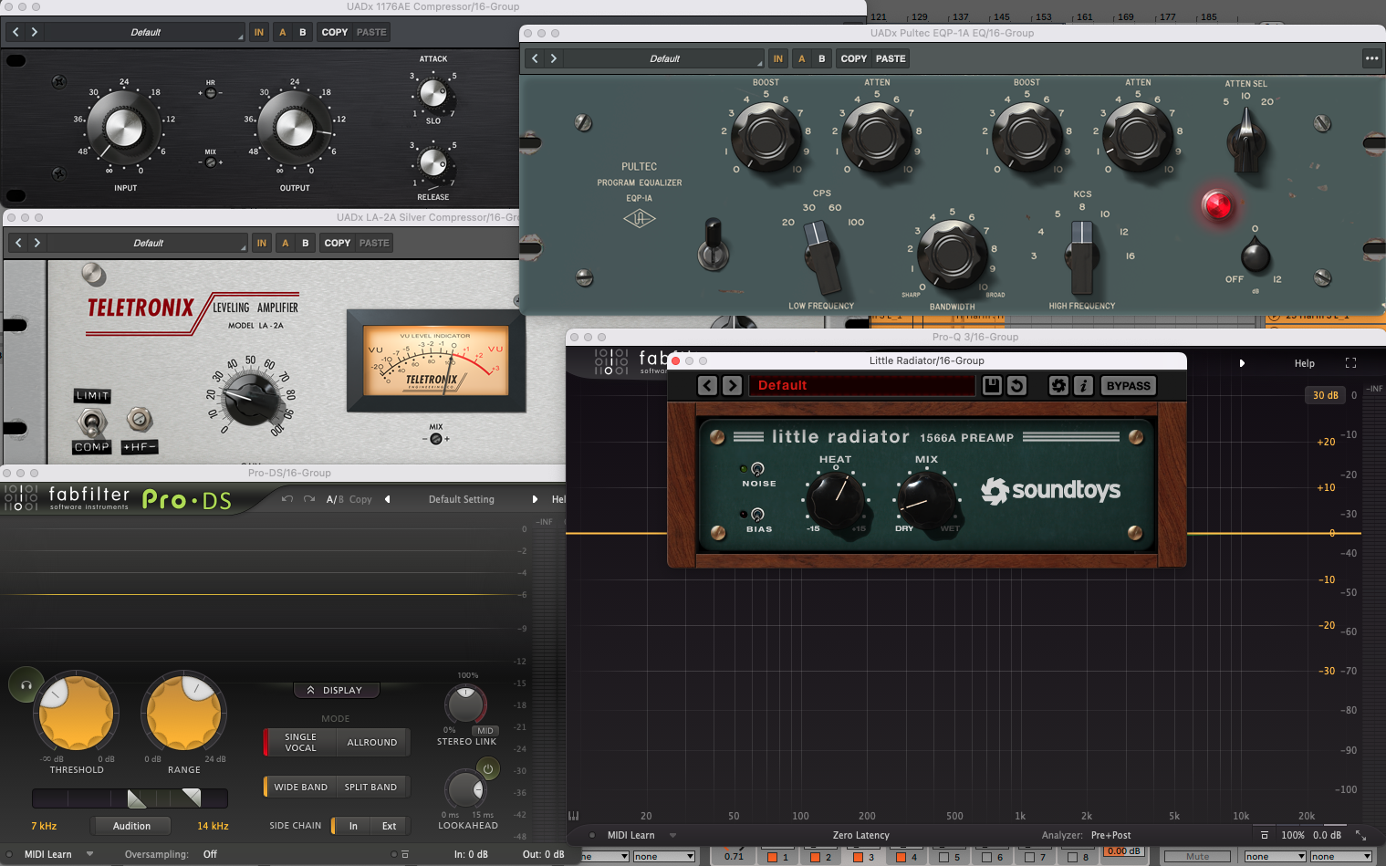This screenshot has height=866, width=1386.
Task: Click the output options icon beside 100% in Pro-Q 3
Action: tap(1265, 835)
